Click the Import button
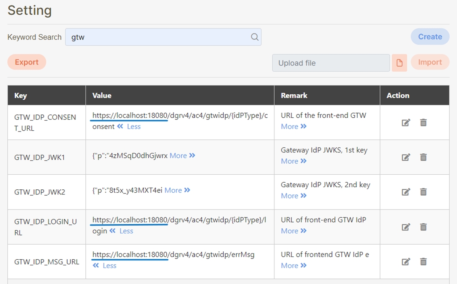The width and height of the screenshot is (457, 284). coord(430,62)
